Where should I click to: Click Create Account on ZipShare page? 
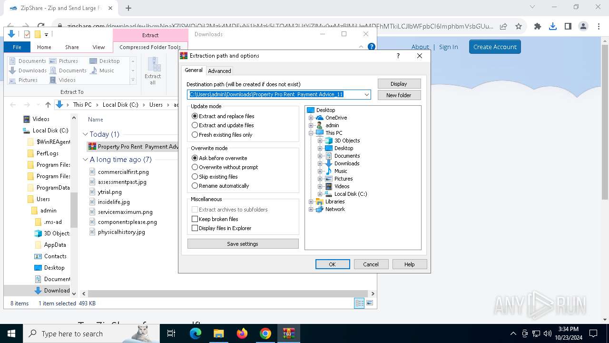click(495, 47)
